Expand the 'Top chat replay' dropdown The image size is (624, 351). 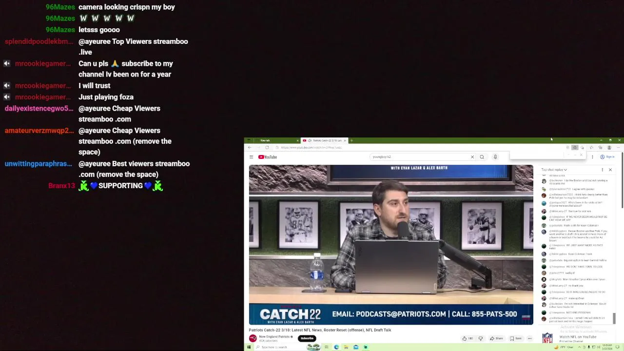[x=554, y=170]
